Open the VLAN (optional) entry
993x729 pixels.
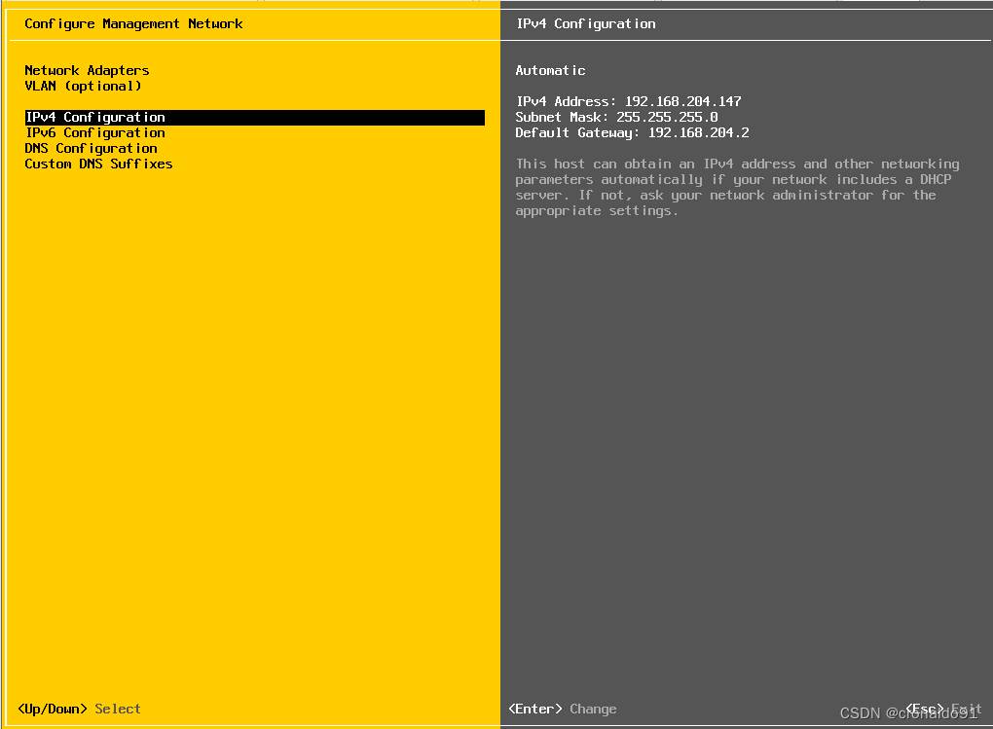83,86
